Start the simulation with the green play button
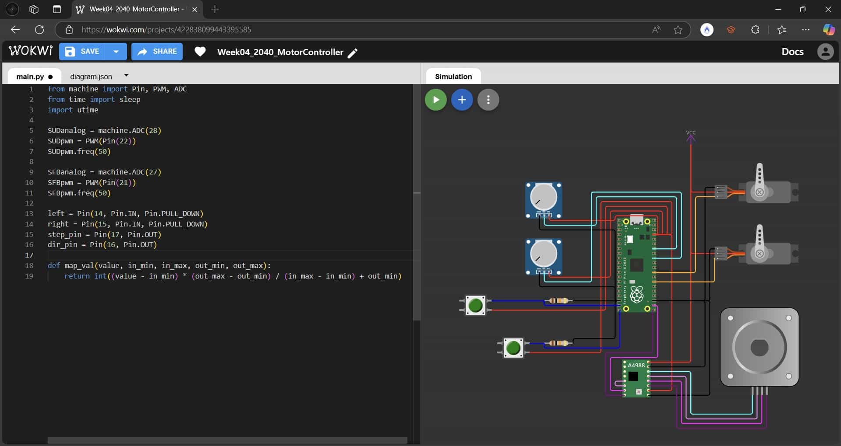Viewport: 841px width, 446px height. tap(436, 100)
